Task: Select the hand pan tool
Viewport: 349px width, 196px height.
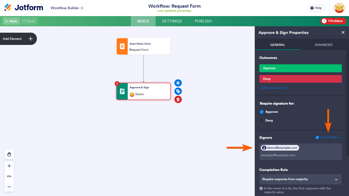Action: coord(9,154)
